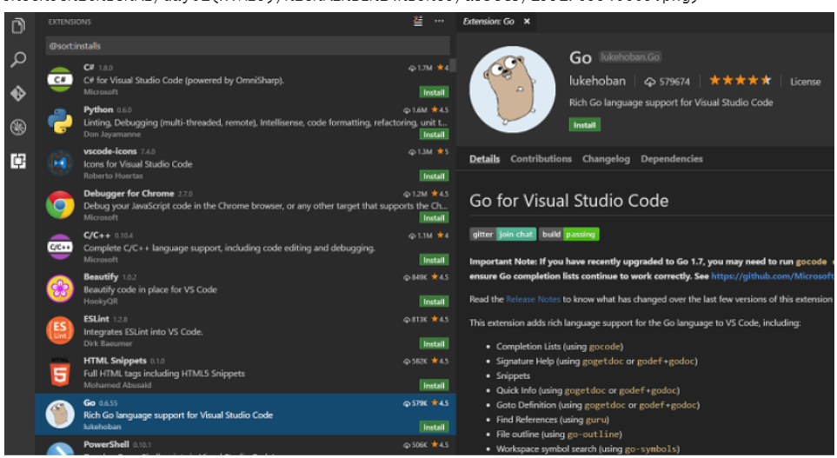Image resolution: width=837 pixels, height=458 pixels.
Task: Open the lukehoban publisher link
Action: (x=597, y=81)
